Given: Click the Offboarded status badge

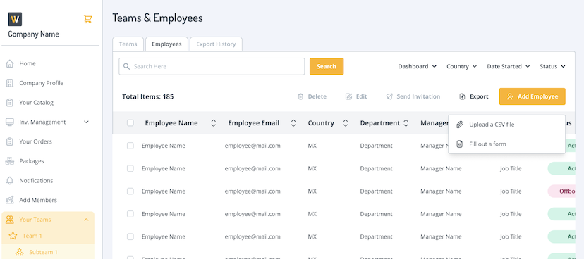Looking at the screenshot, I should pyautogui.click(x=561, y=191).
